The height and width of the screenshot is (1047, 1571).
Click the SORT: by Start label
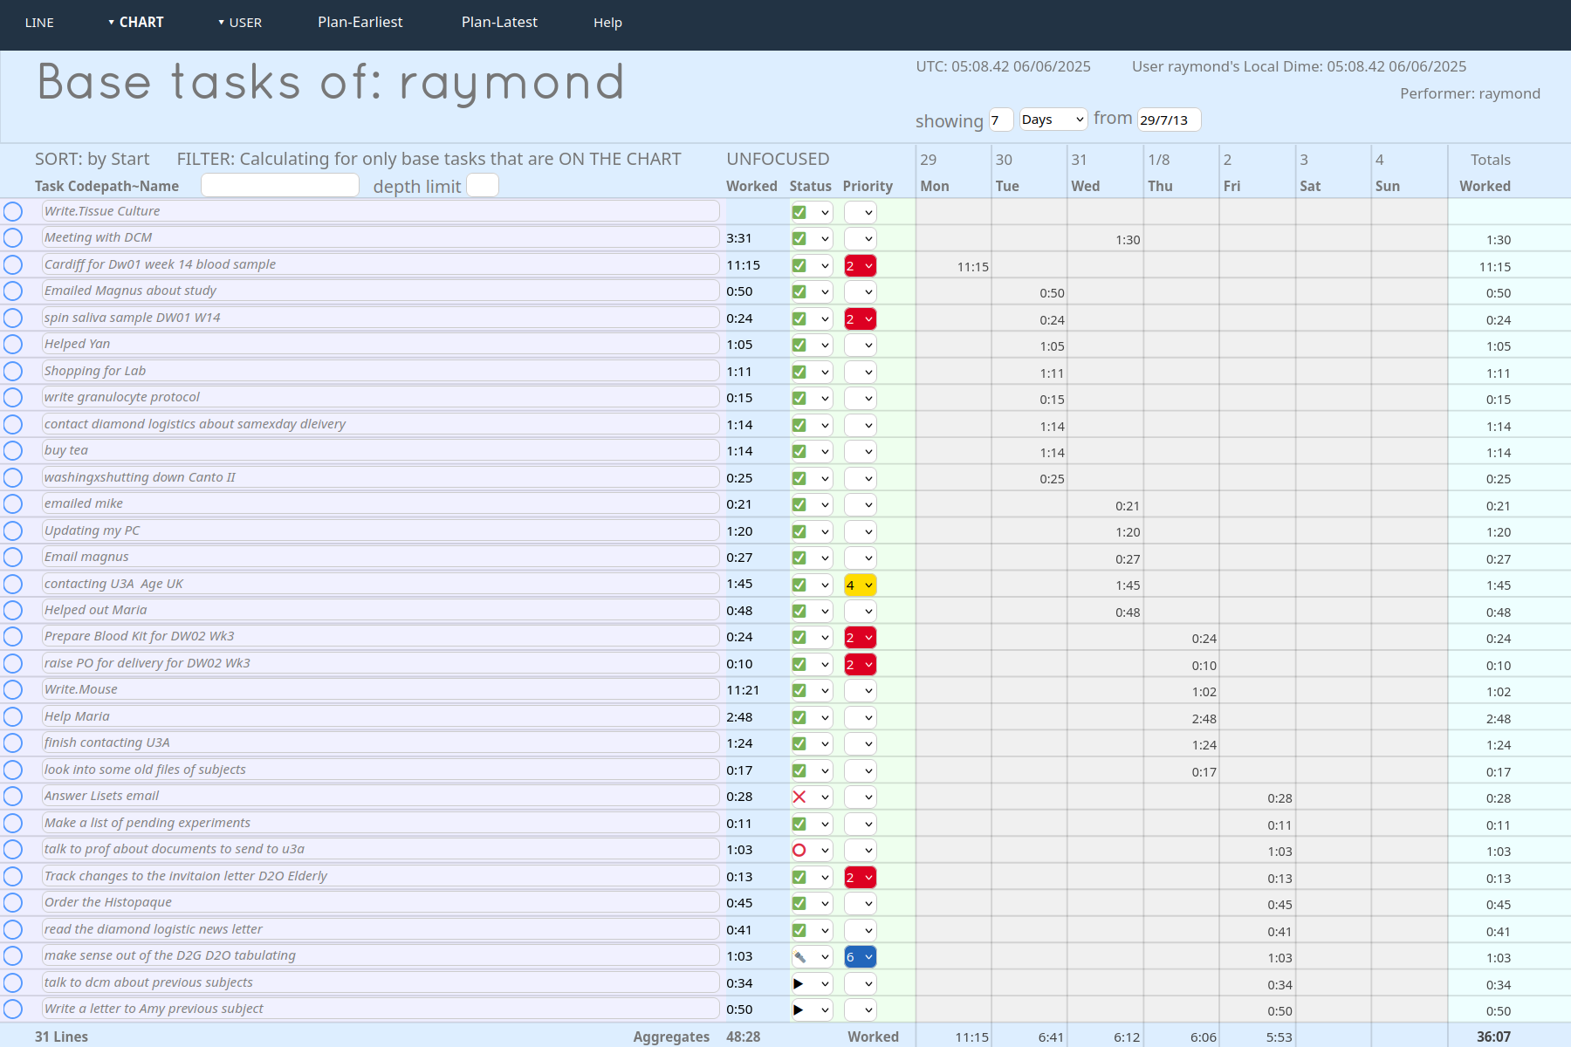click(x=92, y=159)
